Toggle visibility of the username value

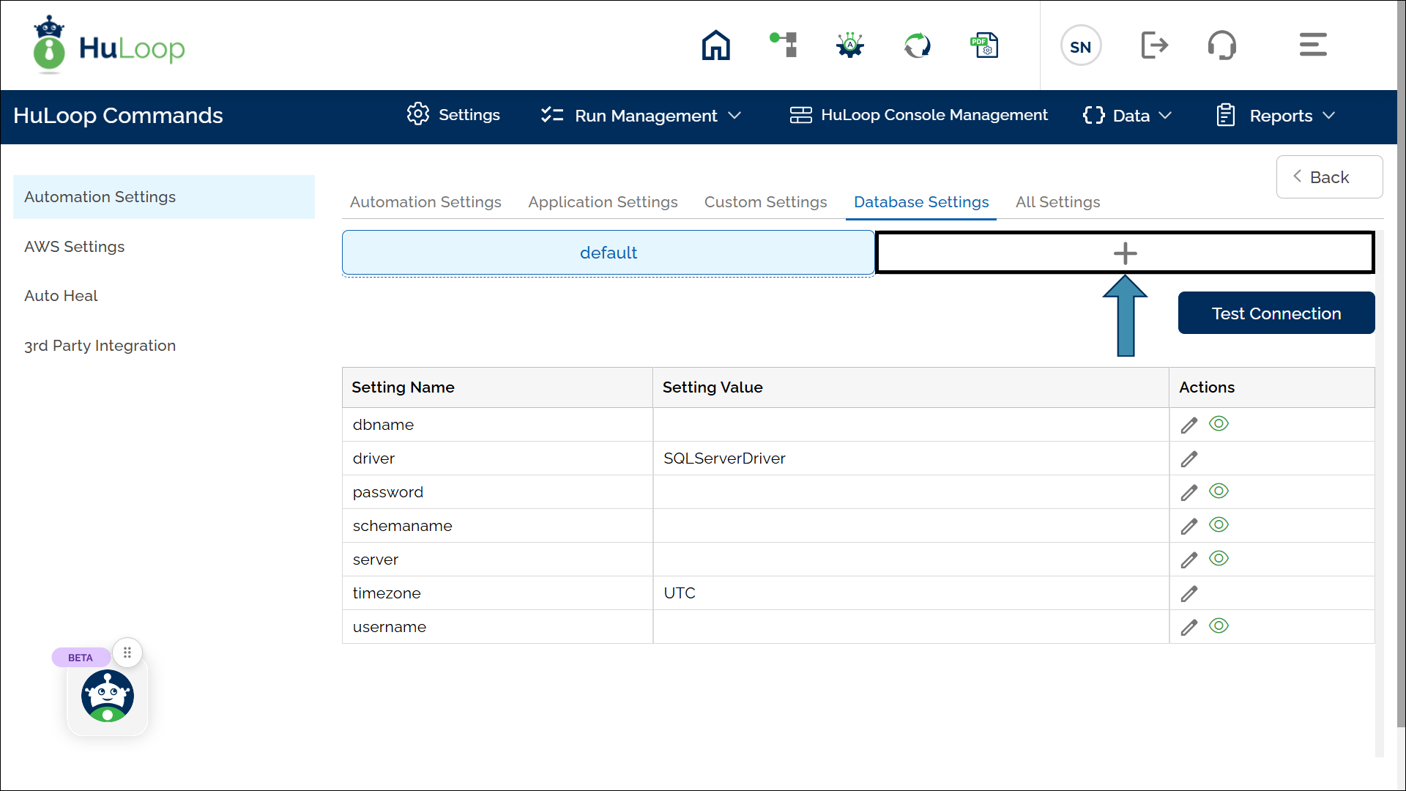(x=1219, y=626)
